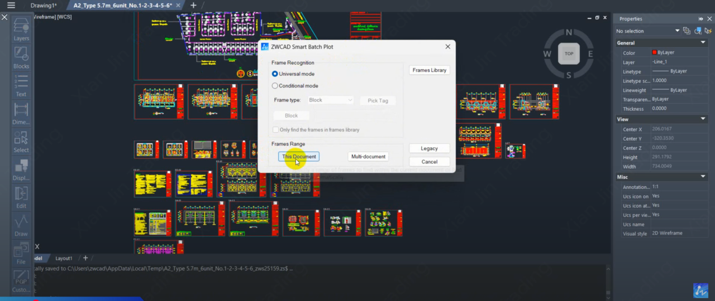
Task: Auto-hide the Properties panel
Action: tap(701, 19)
